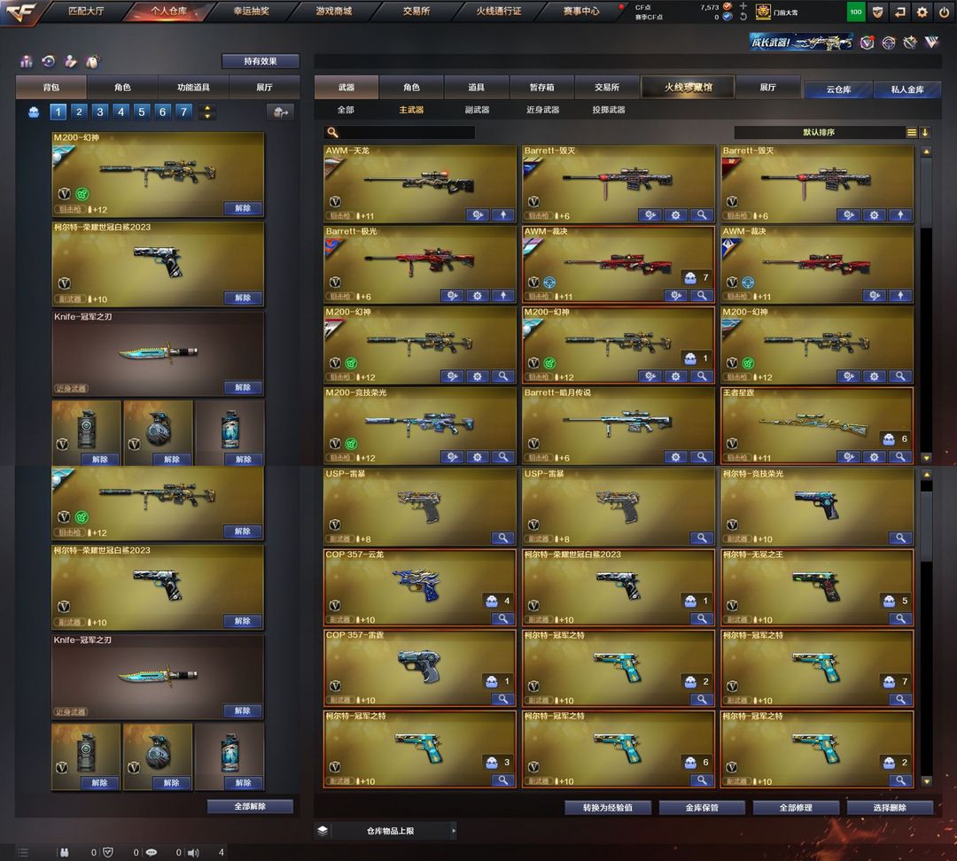Select backpack slot 5
Image resolution: width=957 pixels, height=861 pixels.
(x=142, y=112)
